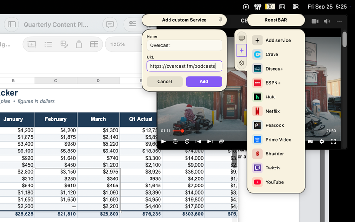Select the annual total $303,600
Screen dimensions: 355x222
(183, 214)
